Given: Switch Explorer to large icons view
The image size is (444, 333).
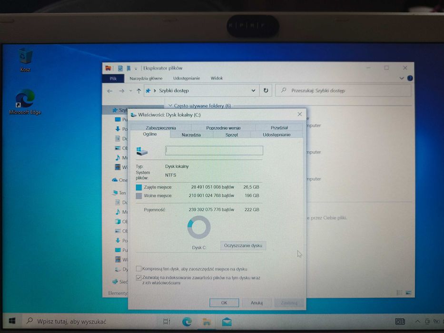Looking at the screenshot, I should coord(408,293).
